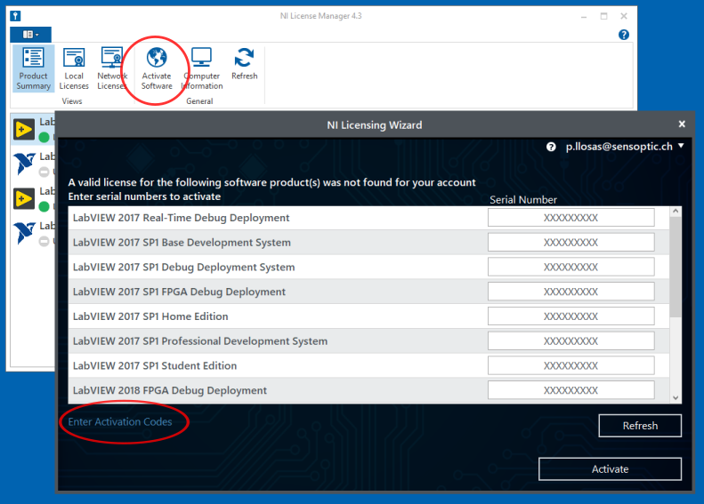
Task: Click serial field for SP1 Student Edition
Action: coord(570,365)
